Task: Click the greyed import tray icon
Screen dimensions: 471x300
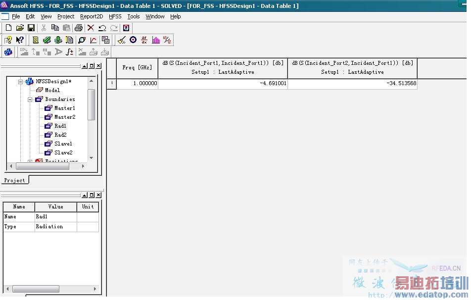Action: [x=105, y=52]
